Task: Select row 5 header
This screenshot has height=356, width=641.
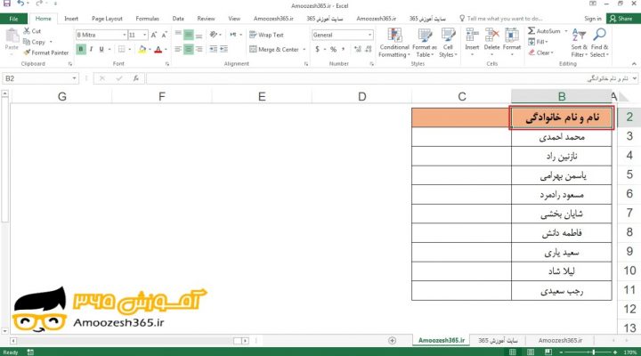Action: click(629, 174)
